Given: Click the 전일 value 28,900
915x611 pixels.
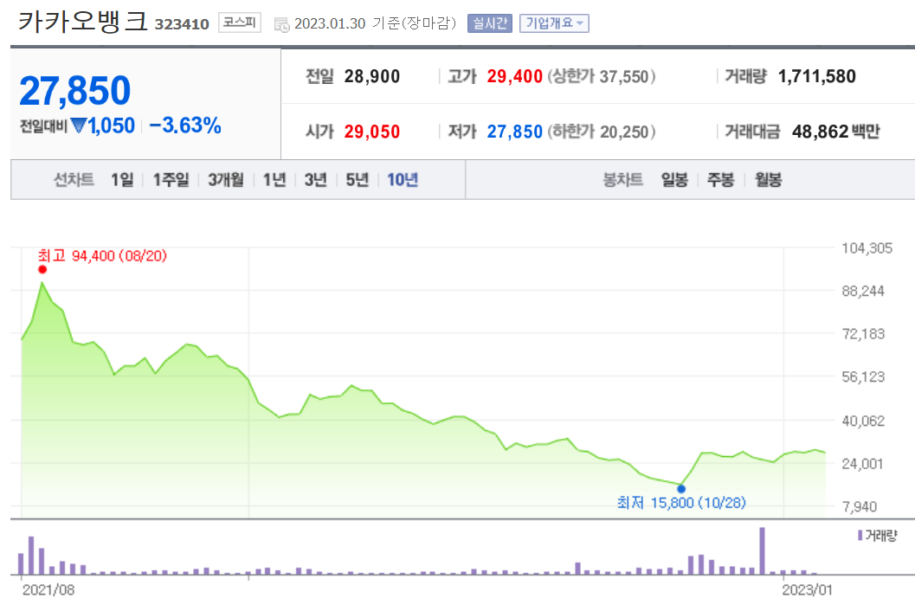Looking at the screenshot, I should click(371, 76).
